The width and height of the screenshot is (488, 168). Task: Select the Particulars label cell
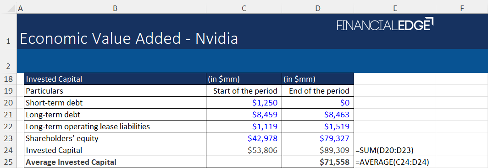pyautogui.click(x=115, y=91)
